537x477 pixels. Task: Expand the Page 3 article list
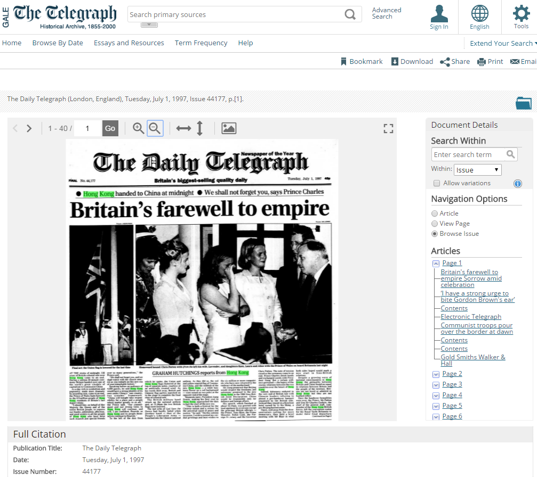tap(436, 385)
